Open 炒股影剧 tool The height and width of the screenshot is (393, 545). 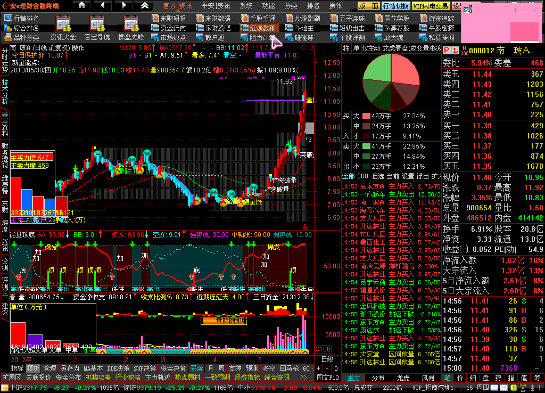point(303,19)
